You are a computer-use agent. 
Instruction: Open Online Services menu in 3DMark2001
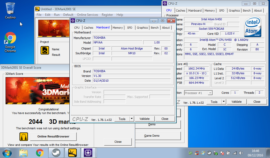(x=88, y=14)
